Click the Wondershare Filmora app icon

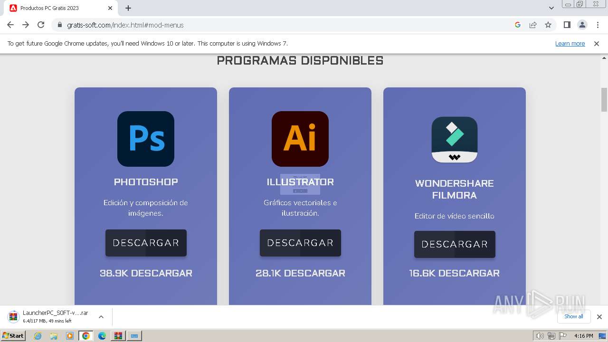(x=455, y=140)
